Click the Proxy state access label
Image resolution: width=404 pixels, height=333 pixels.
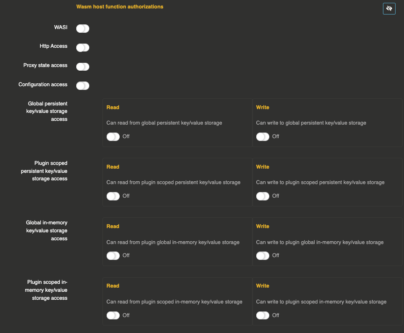[x=45, y=66]
